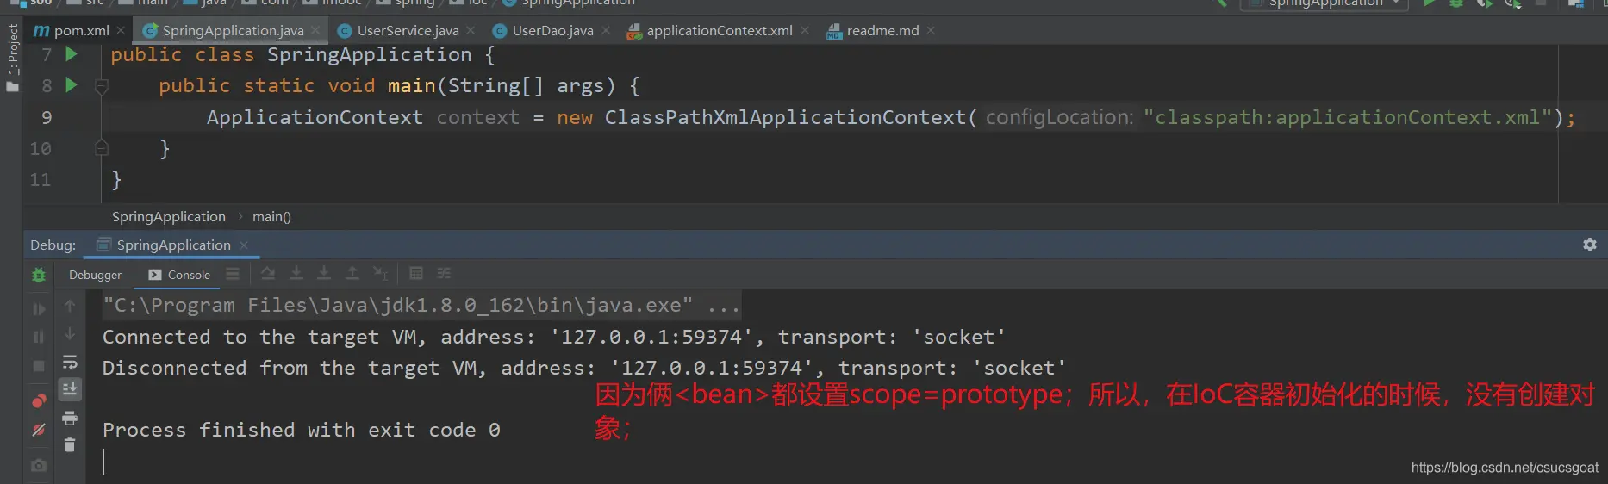Click the print console output icon

(70, 419)
